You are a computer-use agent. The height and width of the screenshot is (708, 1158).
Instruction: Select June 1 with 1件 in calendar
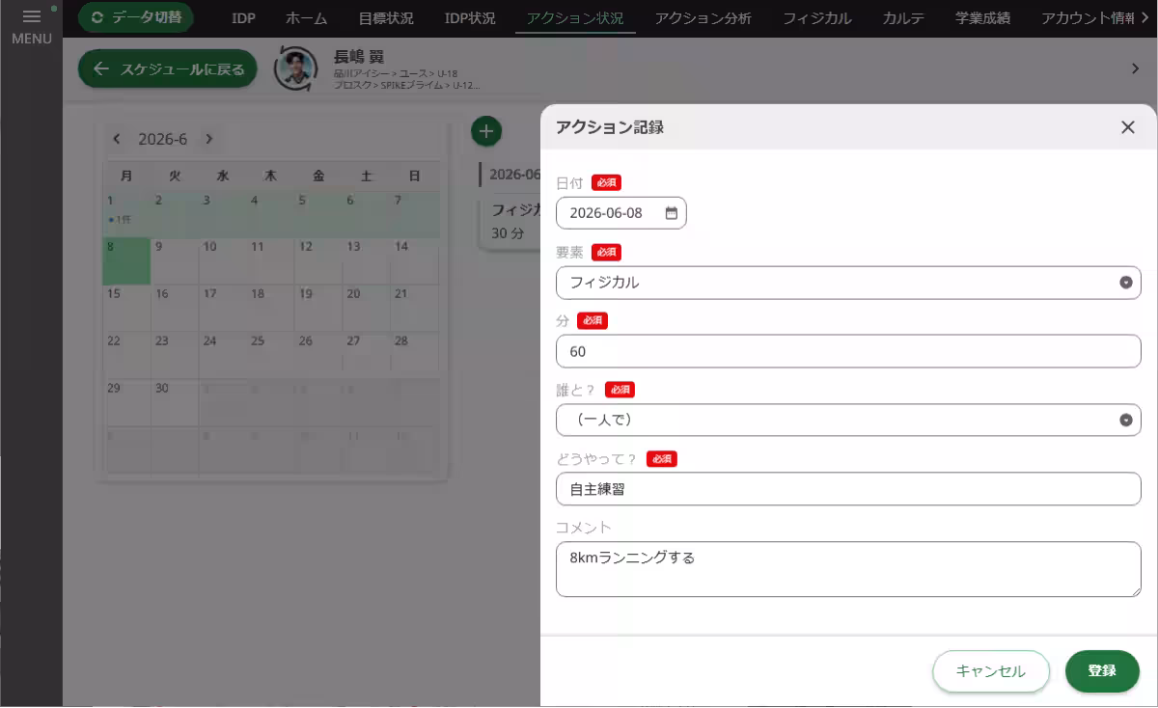tap(126, 214)
